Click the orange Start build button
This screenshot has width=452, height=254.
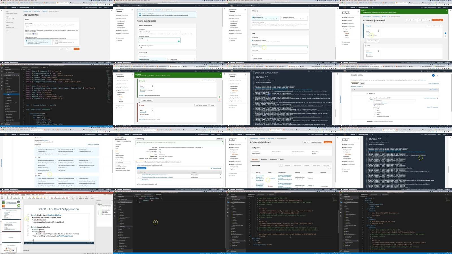click(x=328, y=142)
